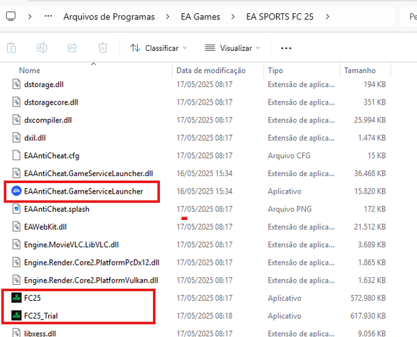Sort by Data de modificação column
Screen dimensions: 417x337
coord(211,70)
